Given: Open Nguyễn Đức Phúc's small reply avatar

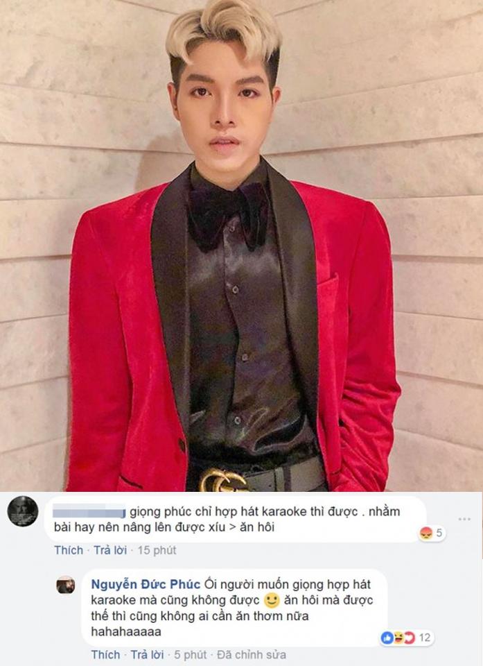Looking at the screenshot, I should coord(66,586).
